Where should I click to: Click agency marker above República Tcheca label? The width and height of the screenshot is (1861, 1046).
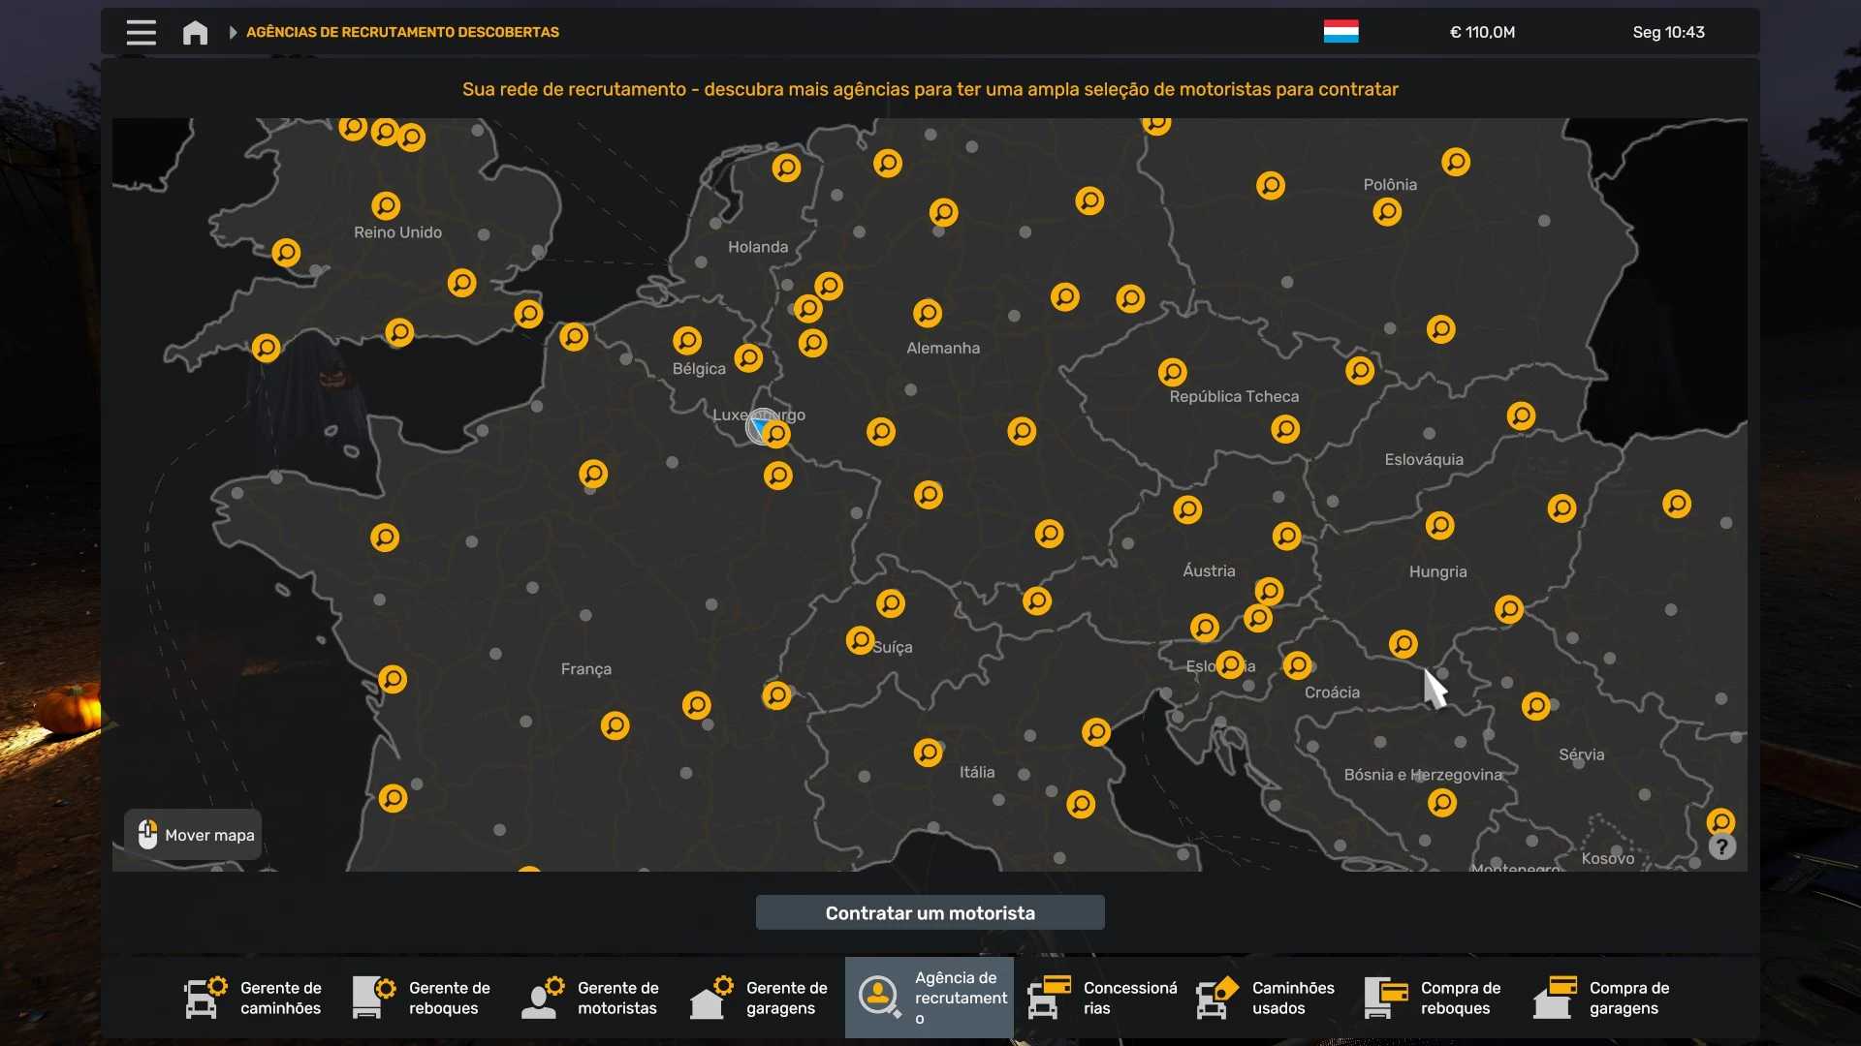[1172, 372]
